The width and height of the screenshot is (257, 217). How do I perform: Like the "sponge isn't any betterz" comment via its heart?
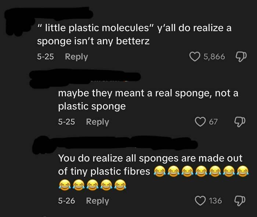[194, 57]
